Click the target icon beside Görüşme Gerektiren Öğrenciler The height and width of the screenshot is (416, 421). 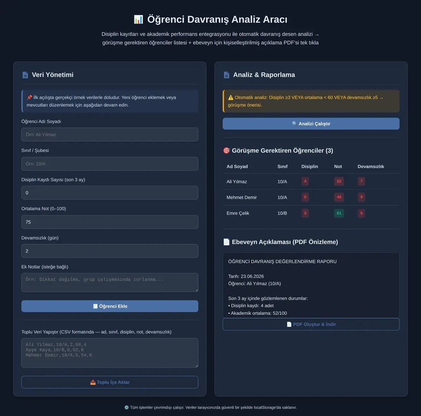(227, 150)
